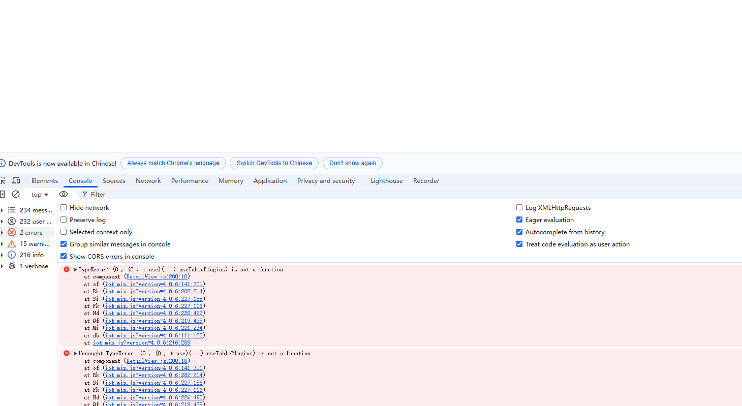Dismiss banner with Don't show again

tap(352, 163)
